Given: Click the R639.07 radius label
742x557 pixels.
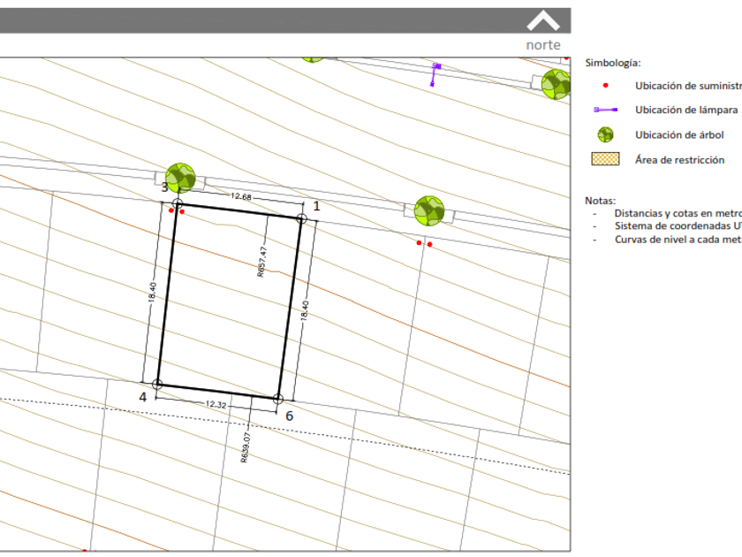Looking at the screenshot, I should pyautogui.click(x=245, y=447).
